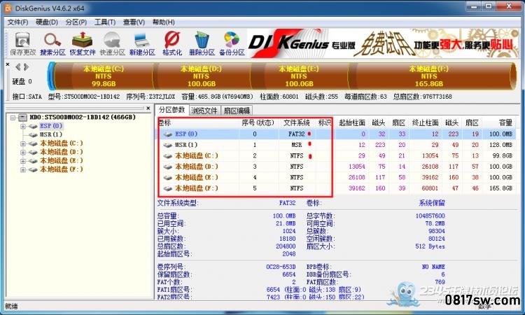Open the 帮助(H) menu
525x315 pixels.
click(163, 22)
